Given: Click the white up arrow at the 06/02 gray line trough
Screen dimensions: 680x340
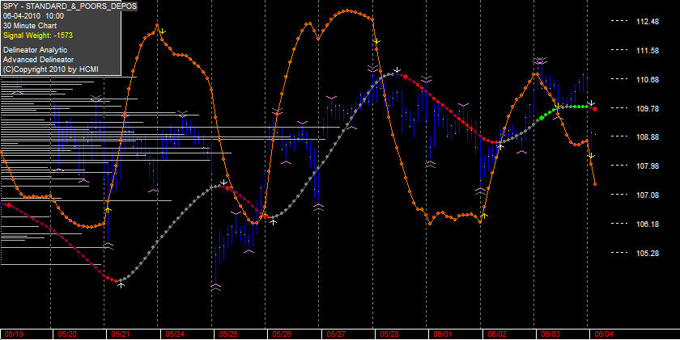Looking at the screenshot, I should (x=500, y=147).
